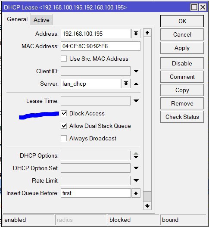The image size is (209, 230).
Task: Click the Server field showing lan_dhcp
Action: click(x=91, y=84)
